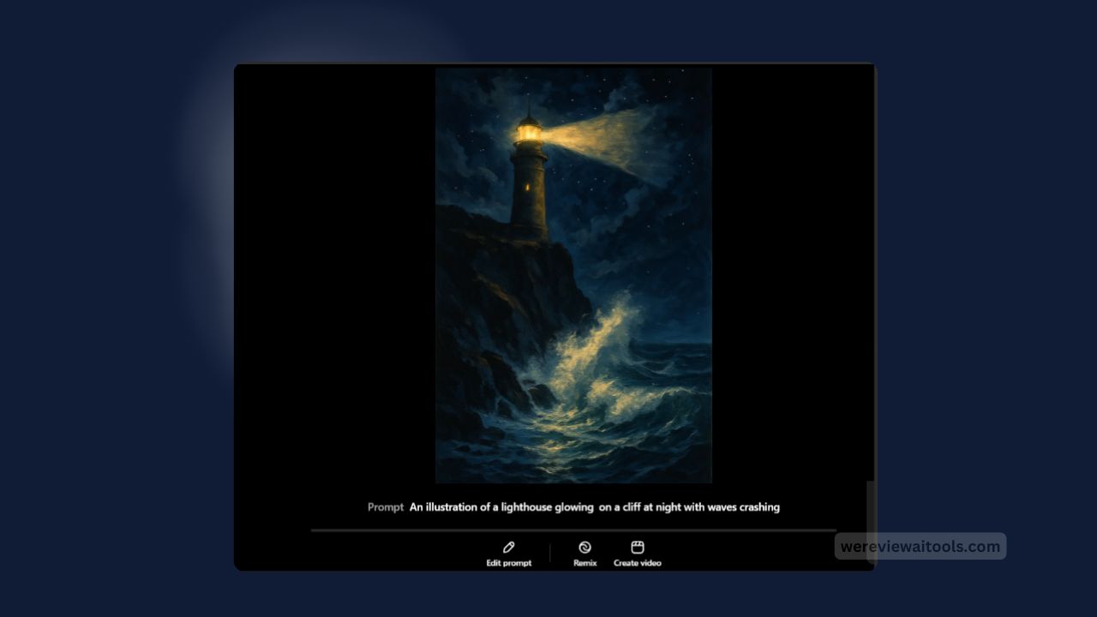The image size is (1097, 617).
Task: Activate the clapperboard icon in the toolbar
Action: coord(636,547)
